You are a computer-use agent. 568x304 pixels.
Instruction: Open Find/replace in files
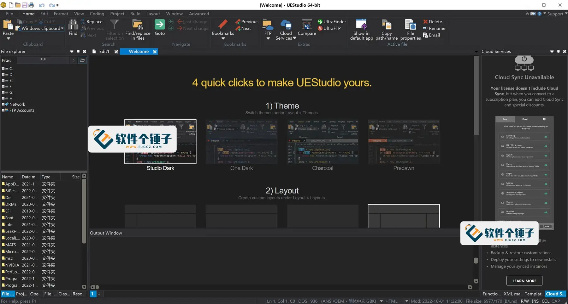[x=138, y=30]
